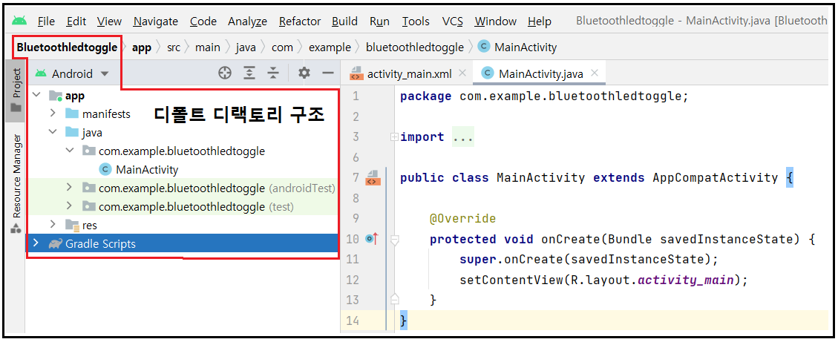Click the folded import ellipsis
This screenshot has width=838, height=342.
[x=463, y=137]
